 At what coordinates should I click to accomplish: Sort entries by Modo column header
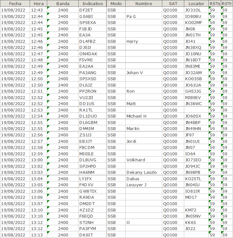(116, 4)
